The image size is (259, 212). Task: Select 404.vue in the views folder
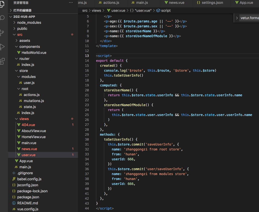point(28,125)
